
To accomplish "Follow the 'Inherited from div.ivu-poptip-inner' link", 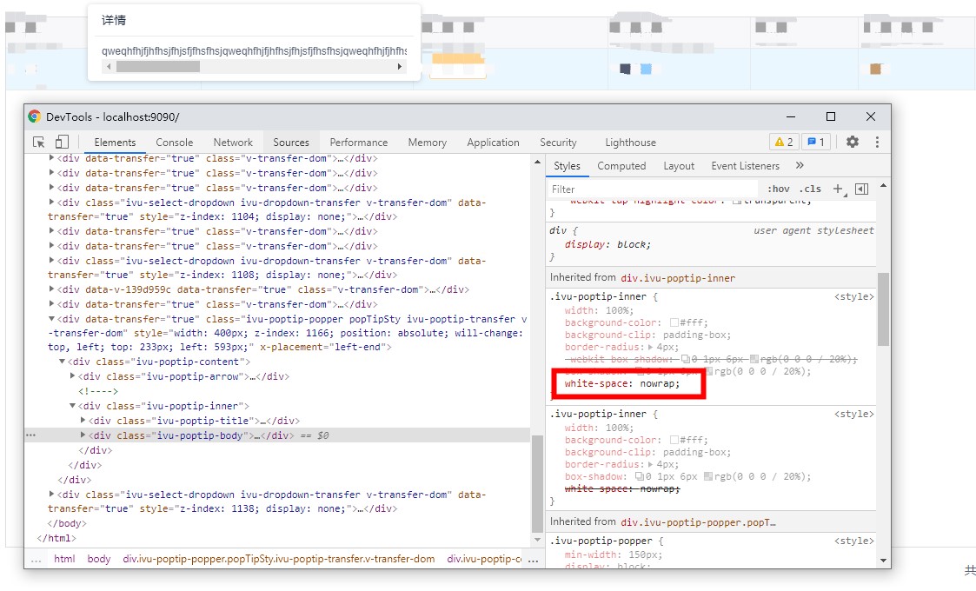I will pyautogui.click(x=678, y=278).
